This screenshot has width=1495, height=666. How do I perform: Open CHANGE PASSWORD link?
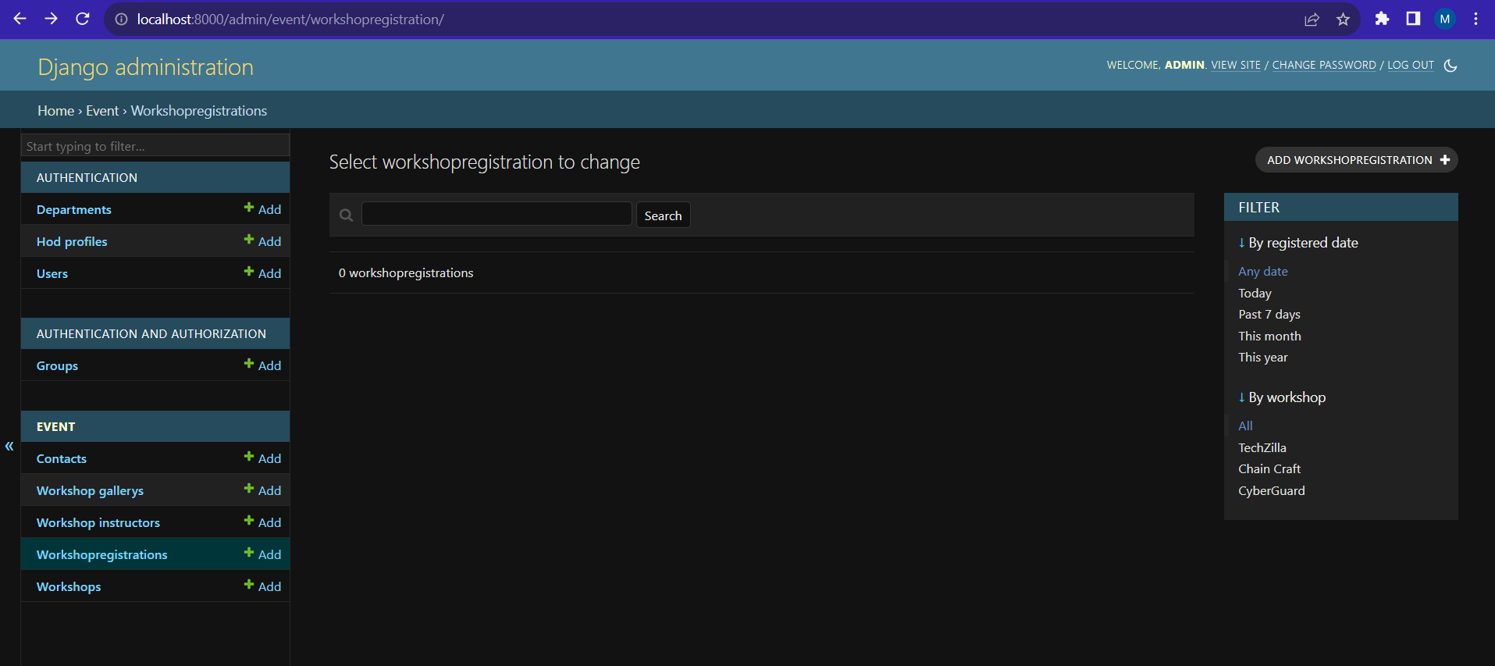click(1324, 65)
